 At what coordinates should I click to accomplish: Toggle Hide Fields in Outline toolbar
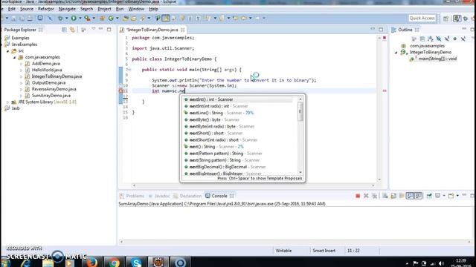(x=439, y=39)
